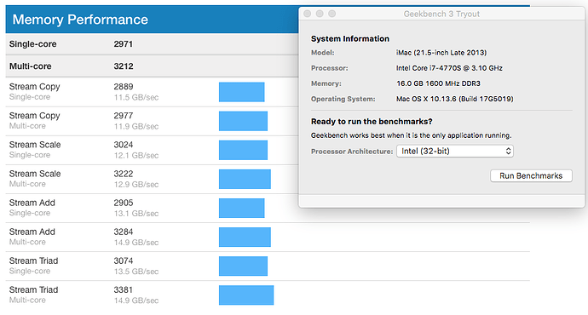Image resolution: width=588 pixels, height=315 pixels.
Task: Click the Run Benchmarks button
Action: coord(531,175)
